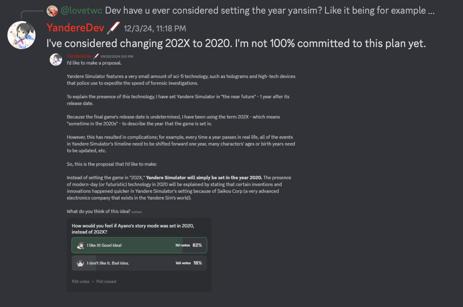Click the 09/20/2024 timestamp in the embedded message
The height and width of the screenshot is (307, 463).
(x=117, y=57)
